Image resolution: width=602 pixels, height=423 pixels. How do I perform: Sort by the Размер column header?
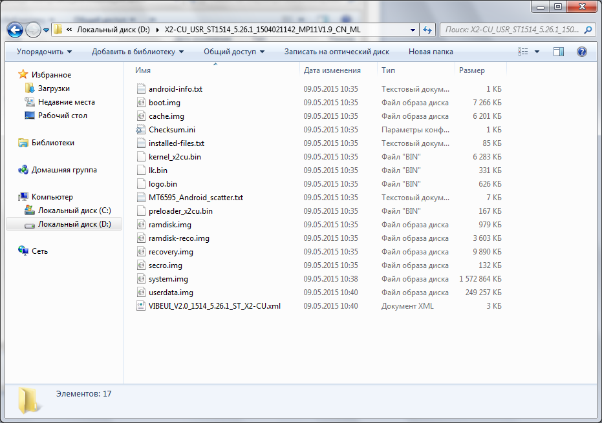(480, 70)
